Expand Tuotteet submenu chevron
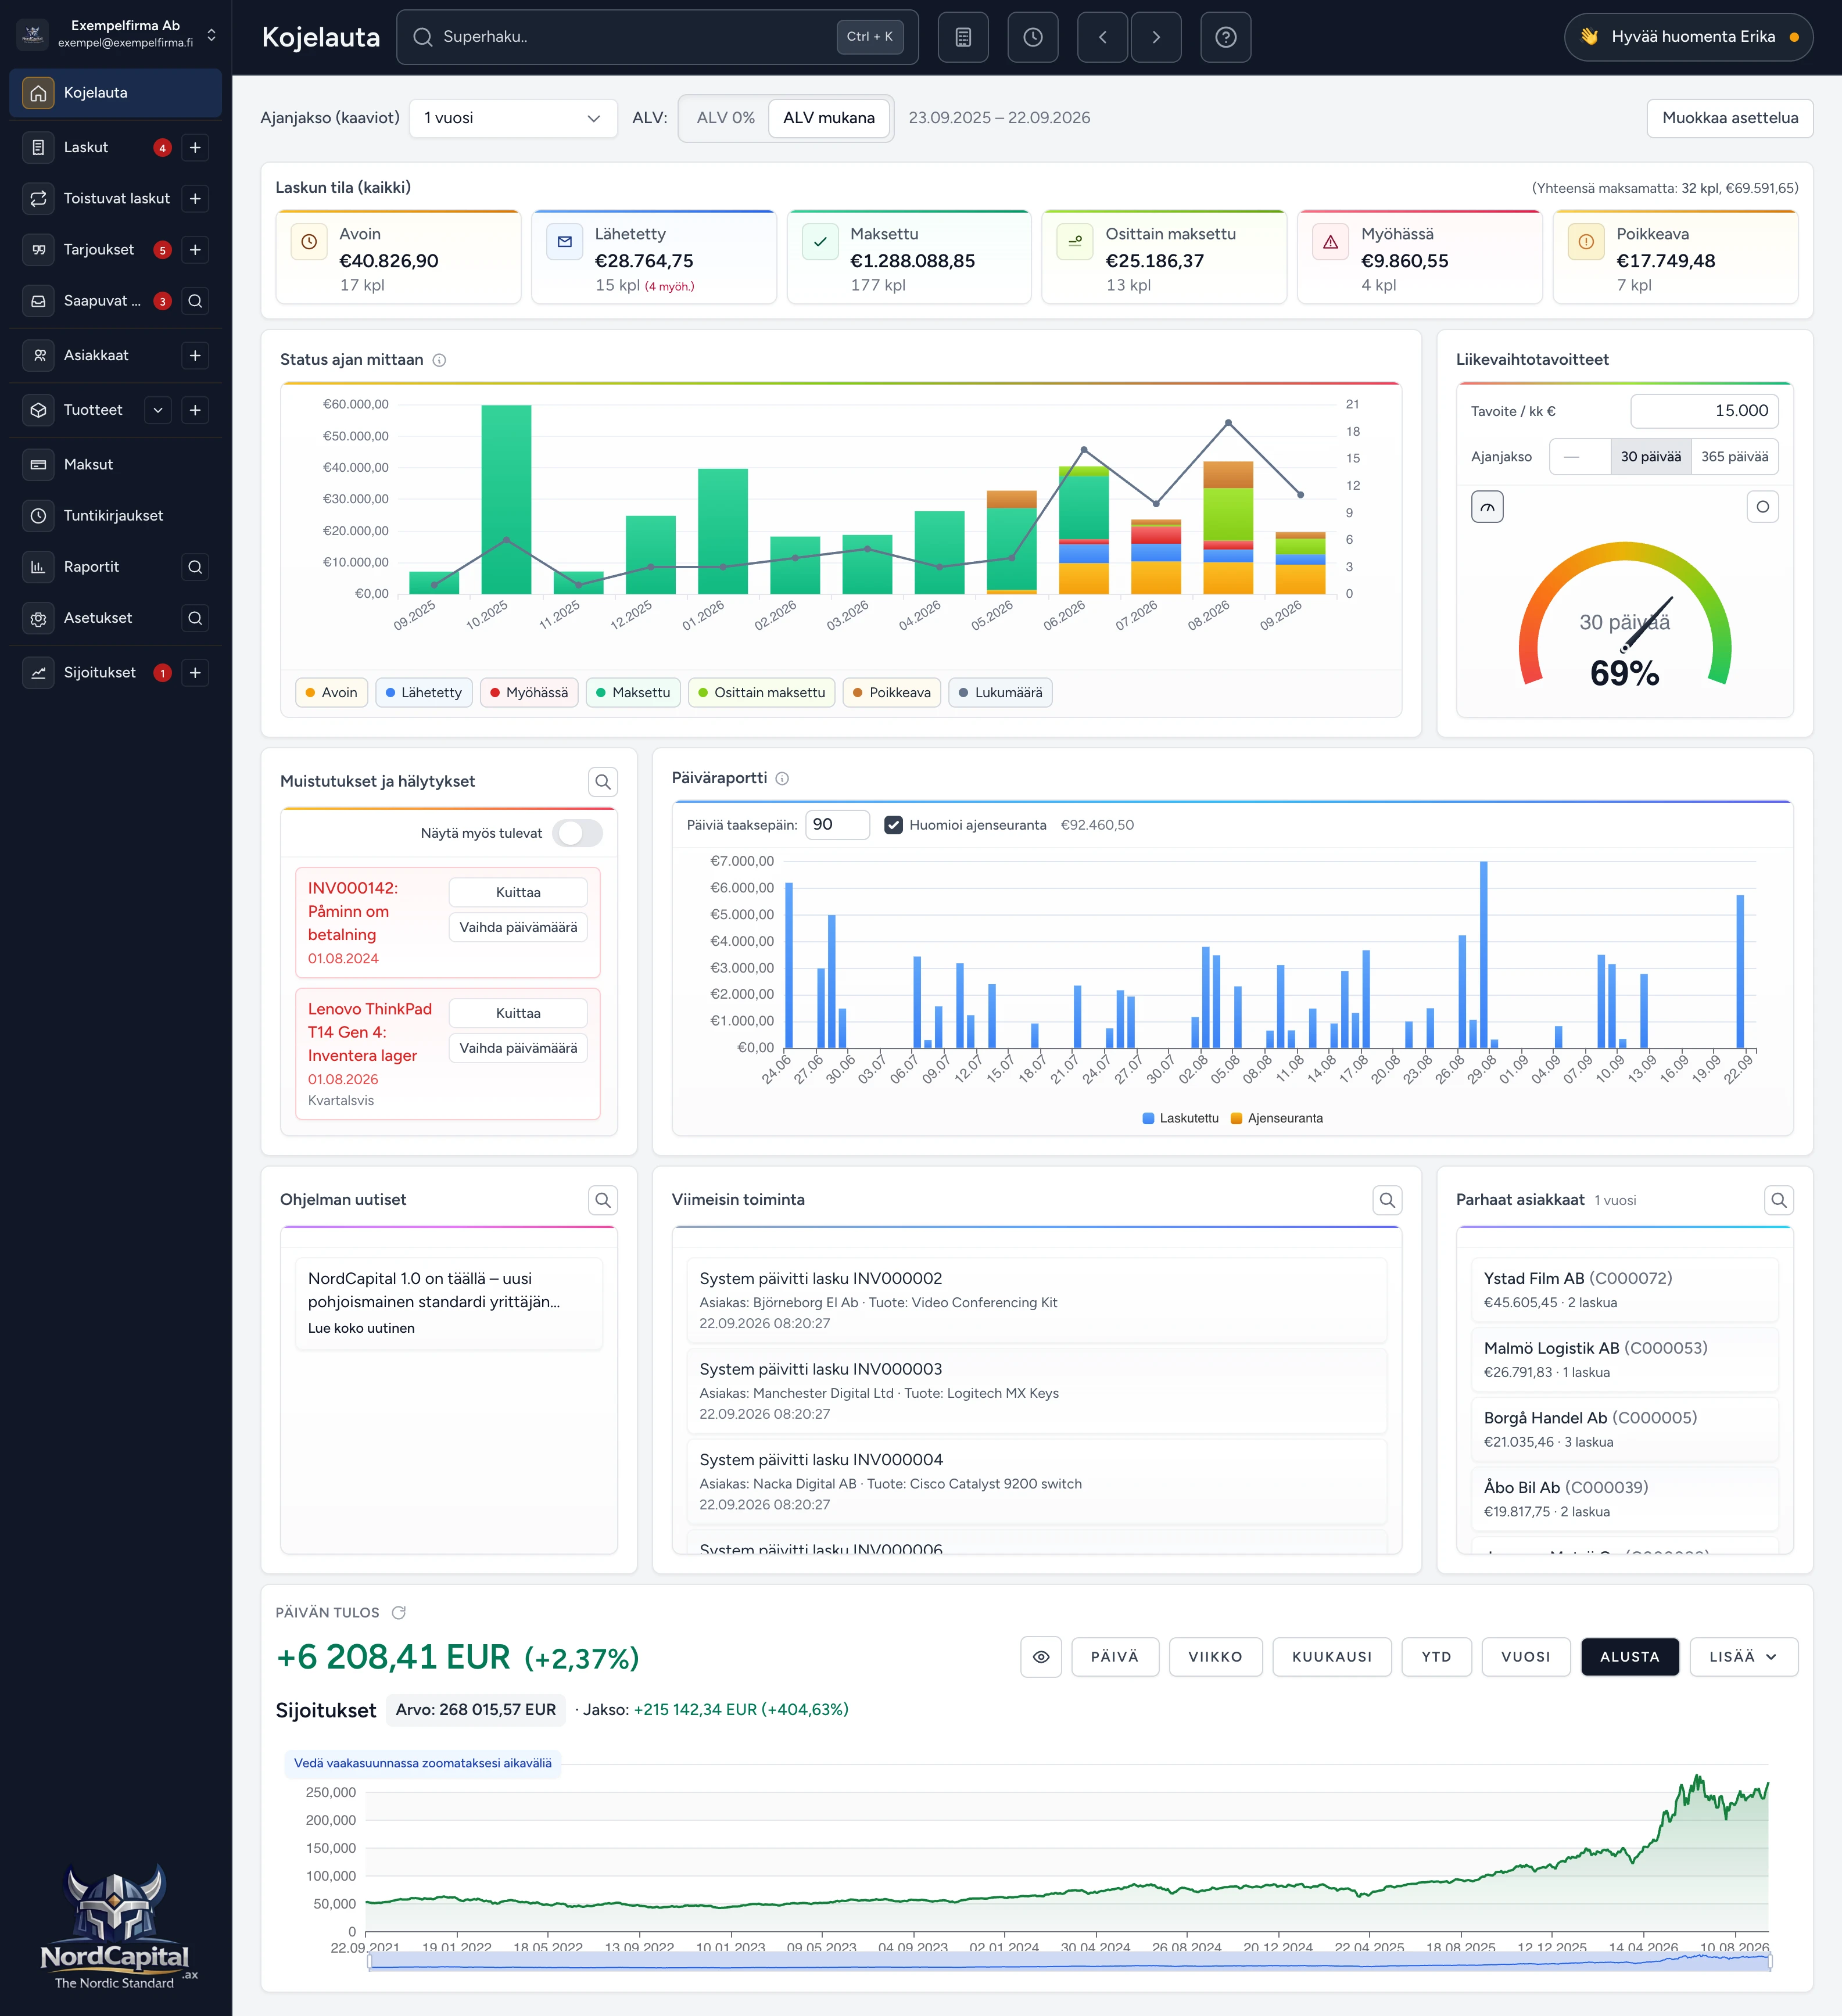The image size is (1842, 2016). click(x=158, y=410)
